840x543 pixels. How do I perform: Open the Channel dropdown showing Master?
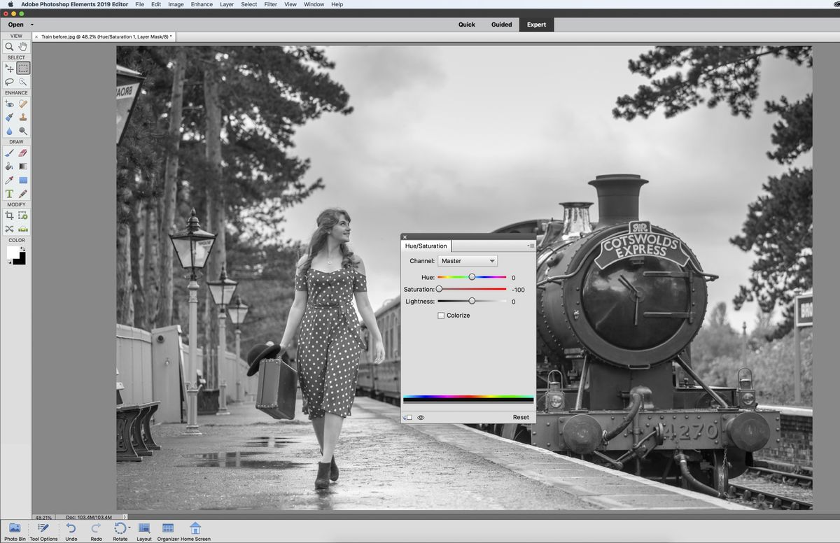point(468,260)
